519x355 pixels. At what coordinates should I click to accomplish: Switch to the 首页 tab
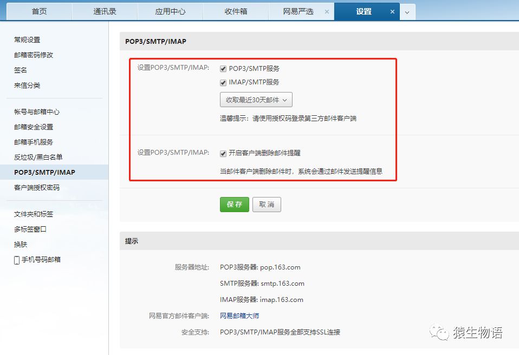[x=40, y=11]
